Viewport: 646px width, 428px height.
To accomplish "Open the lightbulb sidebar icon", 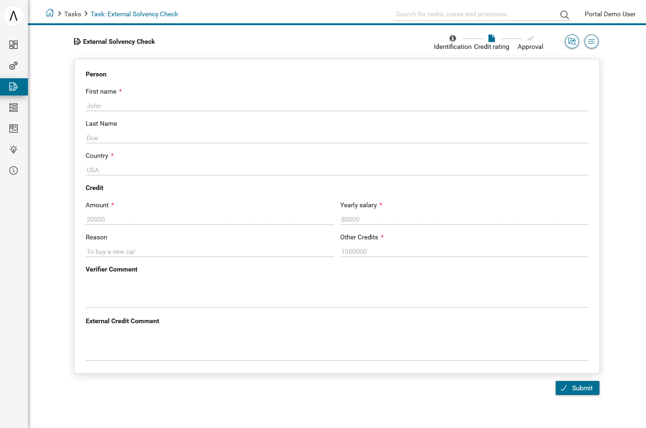I will pyautogui.click(x=13, y=149).
